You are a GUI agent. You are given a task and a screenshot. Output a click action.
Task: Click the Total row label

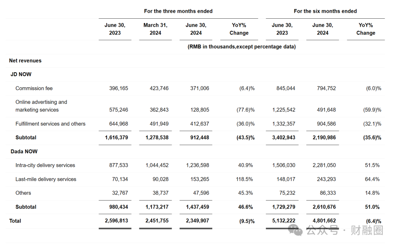click(15, 221)
